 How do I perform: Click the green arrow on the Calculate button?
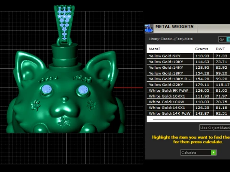[x=213, y=152]
